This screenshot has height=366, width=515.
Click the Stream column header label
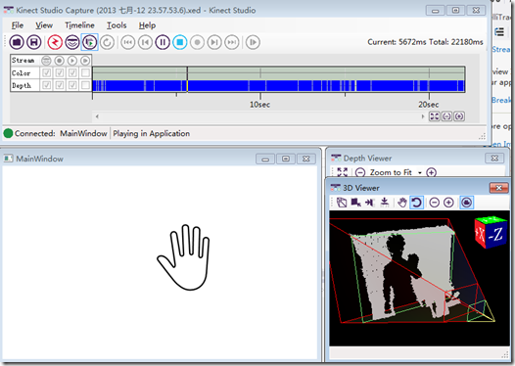click(23, 61)
